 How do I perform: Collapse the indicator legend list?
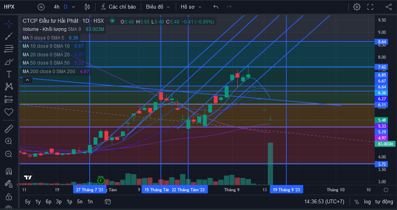pos(27,80)
